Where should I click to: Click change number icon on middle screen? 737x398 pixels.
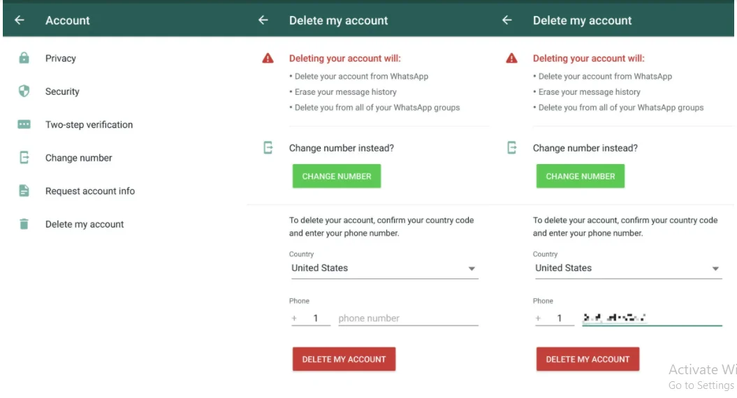268,148
